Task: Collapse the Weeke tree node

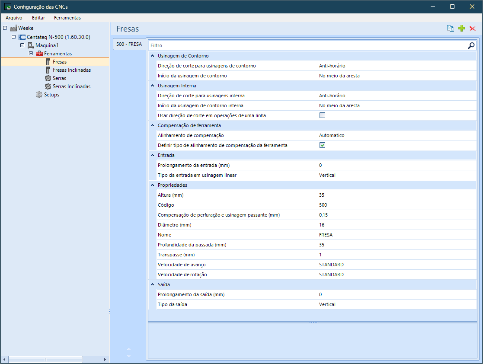Action: (x=5, y=28)
